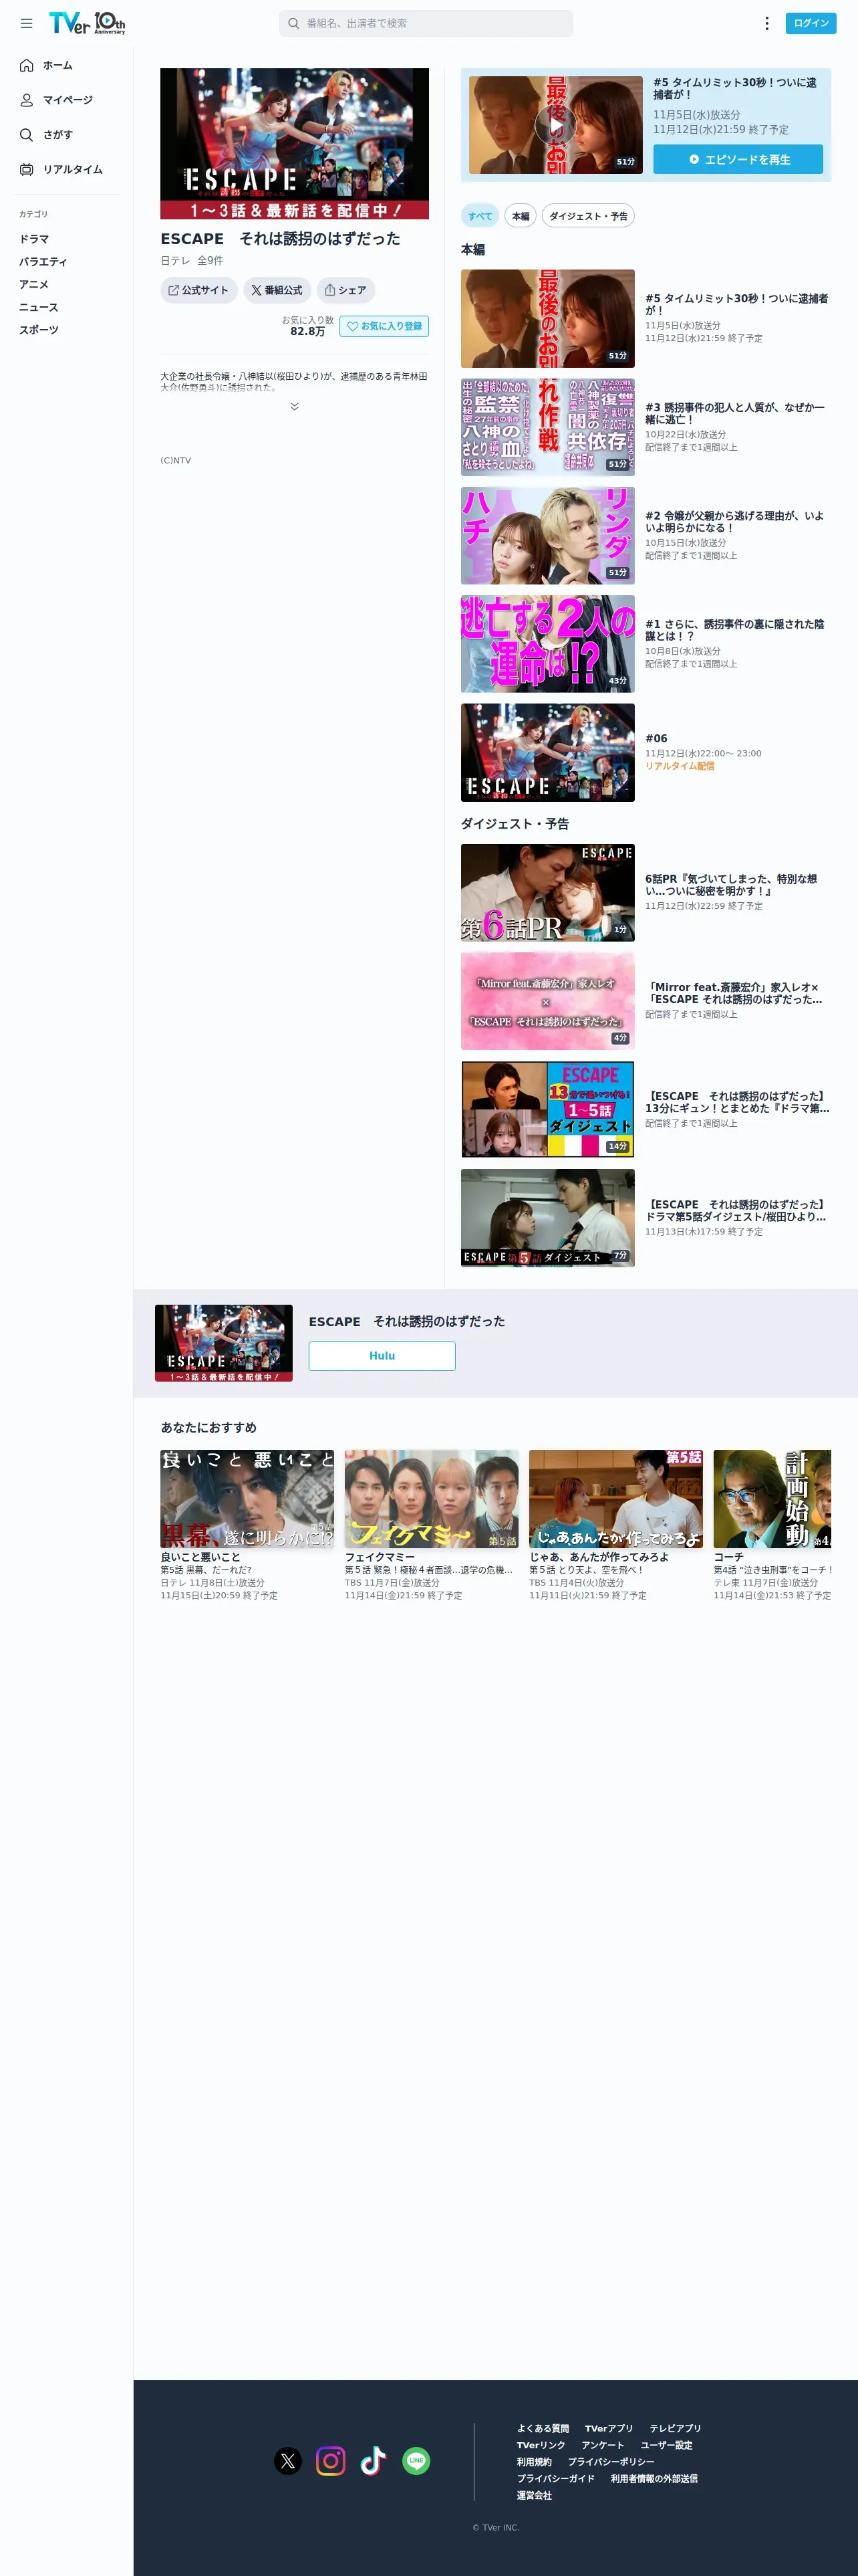Click the ログイン button

point(811,23)
